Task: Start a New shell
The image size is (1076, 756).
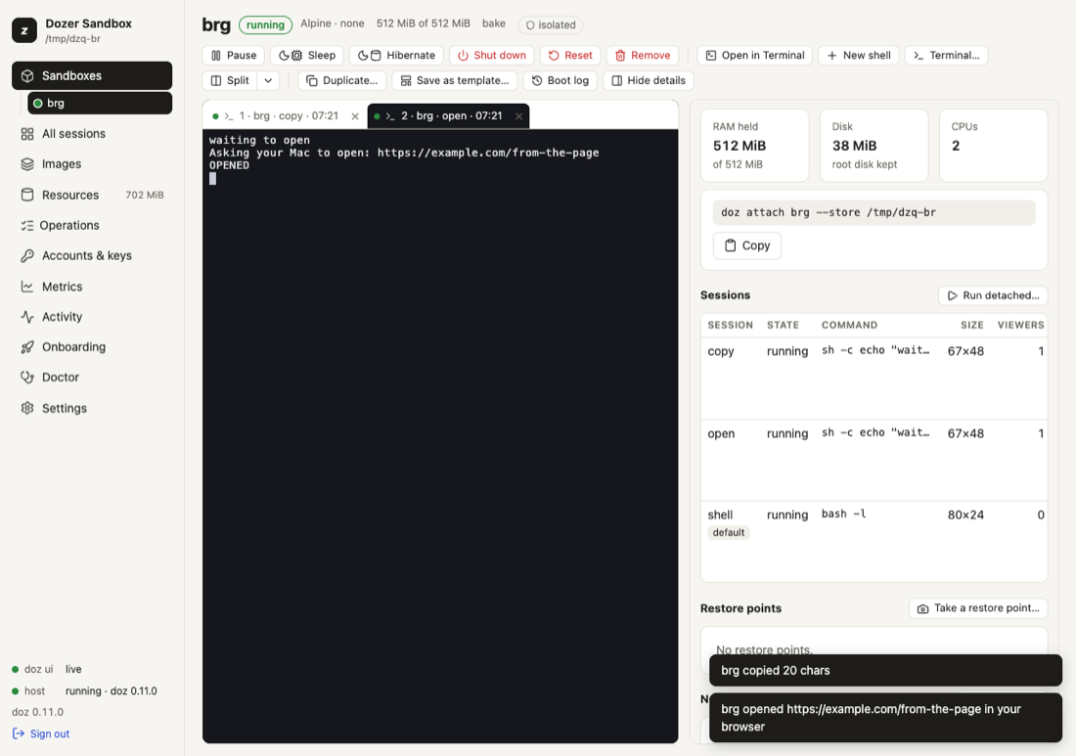Action: point(859,56)
